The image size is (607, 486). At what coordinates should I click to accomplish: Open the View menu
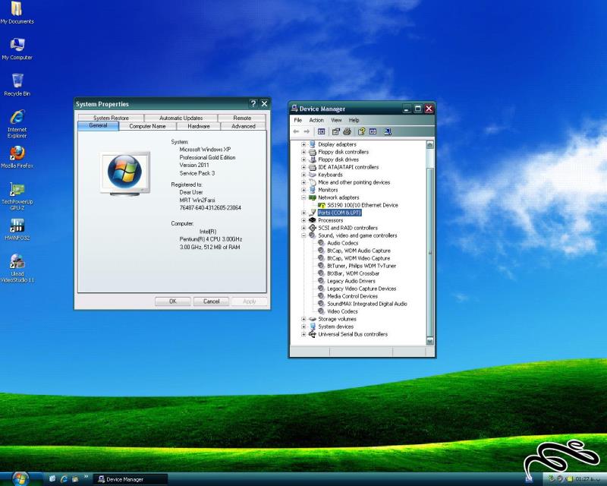coord(336,120)
